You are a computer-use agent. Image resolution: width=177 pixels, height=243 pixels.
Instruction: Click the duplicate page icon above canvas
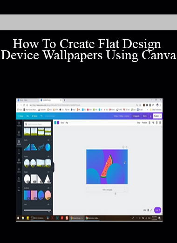click(x=123, y=147)
